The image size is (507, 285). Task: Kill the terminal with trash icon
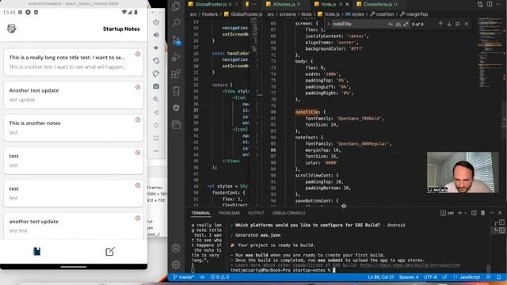point(482,213)
